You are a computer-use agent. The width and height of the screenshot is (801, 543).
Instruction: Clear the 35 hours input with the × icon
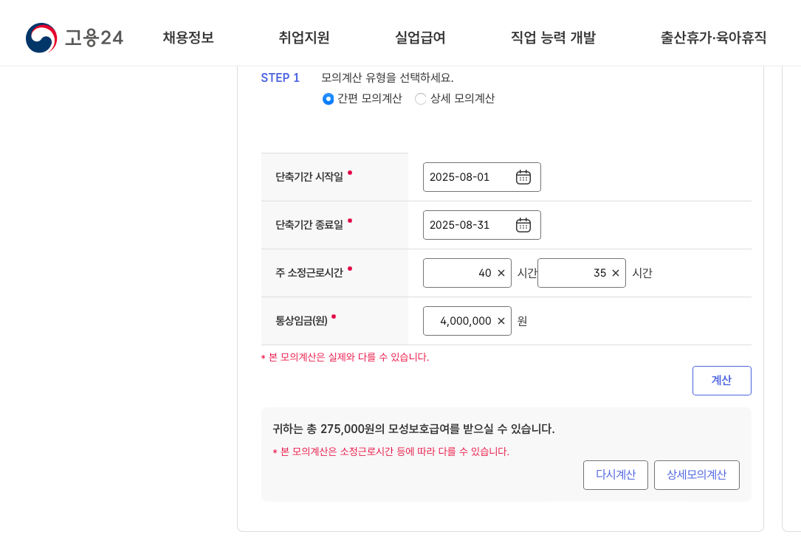point(614,272)
